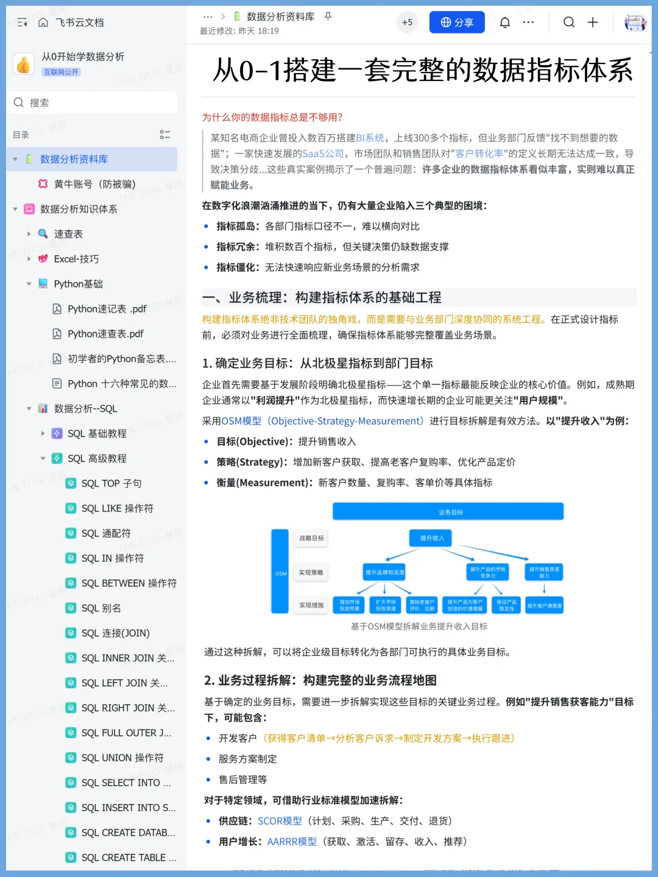The height and width of the screenshot is (877, 658).
Task: Collapse the 数据分析知识体系 section
Action: click(x=15, y=209)
